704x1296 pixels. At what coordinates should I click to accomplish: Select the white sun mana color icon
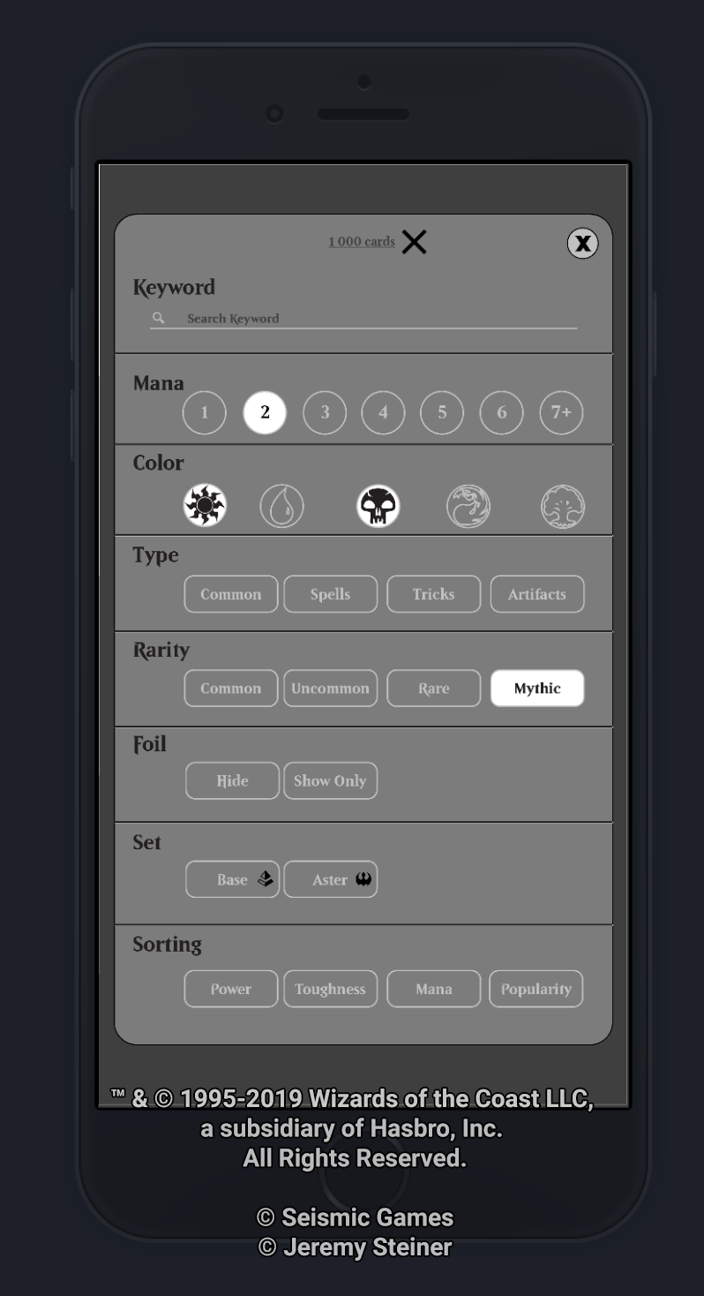(x=205, y=506)
